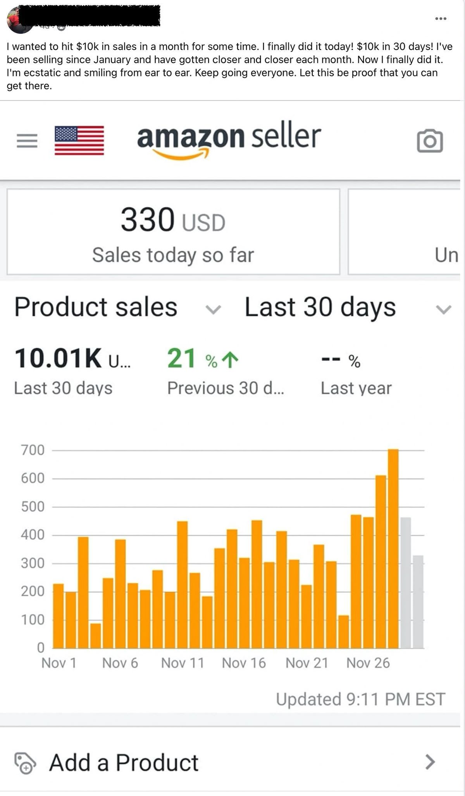Click the Previous 30 days comparison label
Image resolution: width=465 pixels, height=796 pixels.
(226, 388)
